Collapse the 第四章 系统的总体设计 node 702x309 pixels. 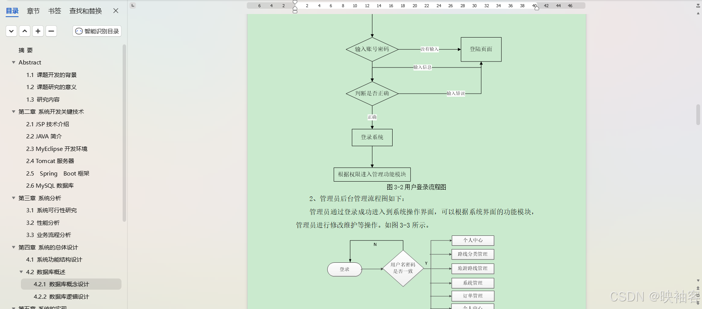pos(14,247)
